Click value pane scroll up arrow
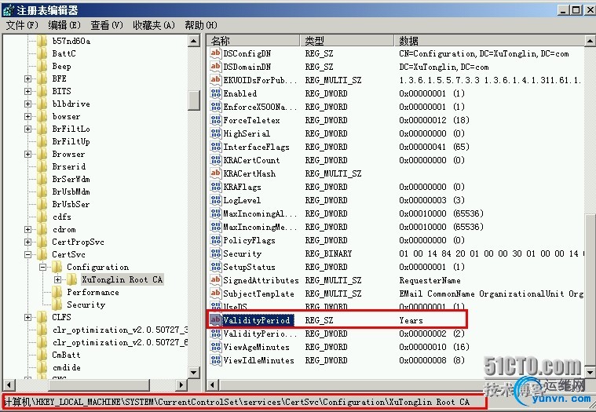The height and width of the screenshot is (412, 596). [590, 41]
